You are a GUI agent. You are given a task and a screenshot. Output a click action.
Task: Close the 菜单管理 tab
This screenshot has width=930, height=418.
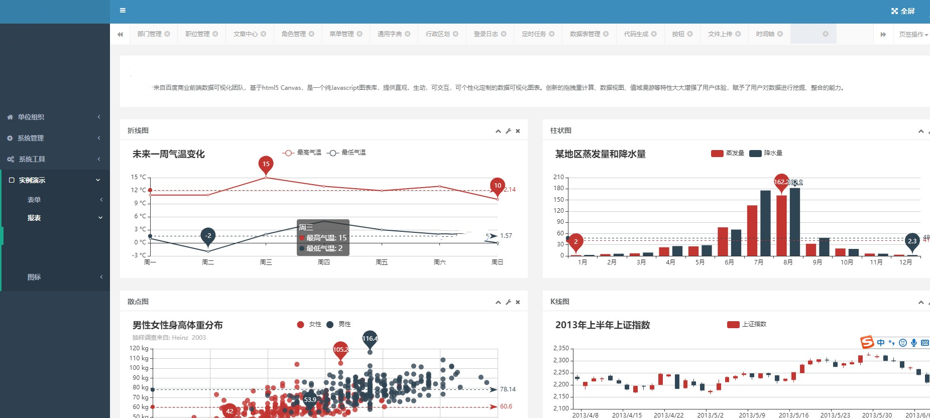(360, 34)
